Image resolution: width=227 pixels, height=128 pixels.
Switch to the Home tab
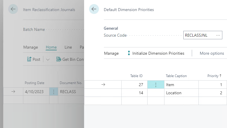pyautogui.click(x=51, y=47)
